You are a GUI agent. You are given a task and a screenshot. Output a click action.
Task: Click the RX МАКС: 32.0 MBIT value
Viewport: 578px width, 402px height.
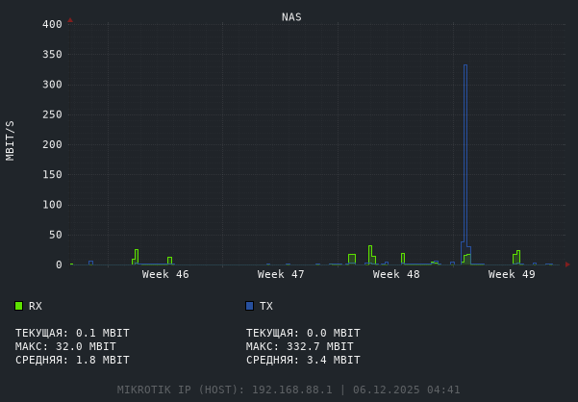[x=65, y=346]
